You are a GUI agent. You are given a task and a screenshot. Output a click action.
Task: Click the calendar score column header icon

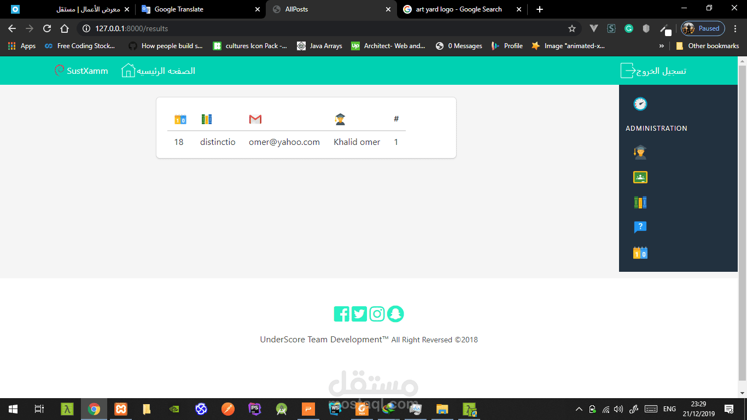tap(180, 119)
